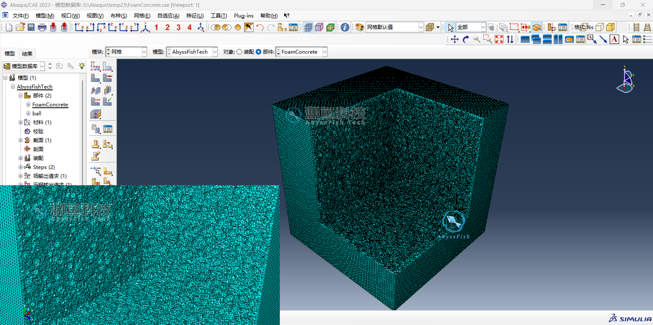Image resolution: width=653 pixels, height=325 pixels.
Task: Apply custom view number 3
Action: 178,27
